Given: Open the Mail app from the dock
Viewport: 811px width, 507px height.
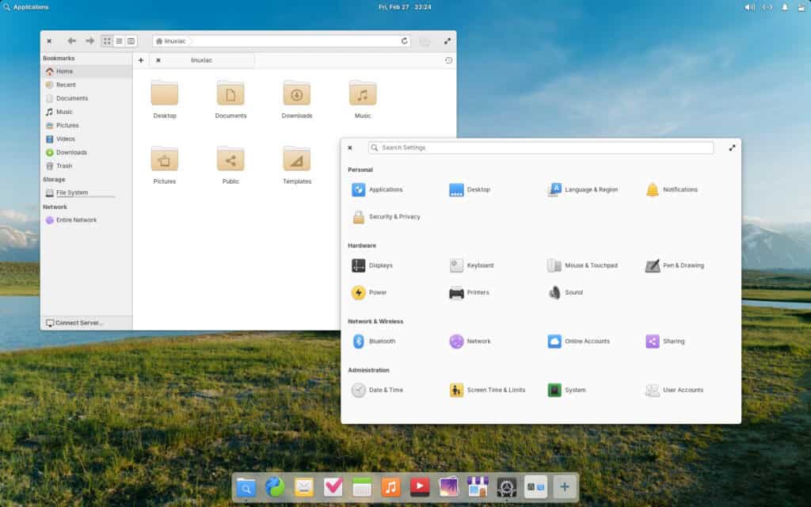Looking at the screenshot, I should click(304, 487).
